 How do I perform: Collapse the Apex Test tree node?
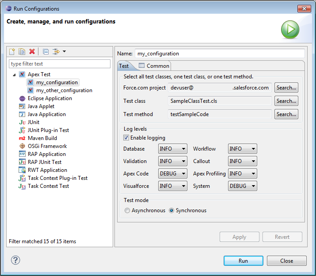14,75
